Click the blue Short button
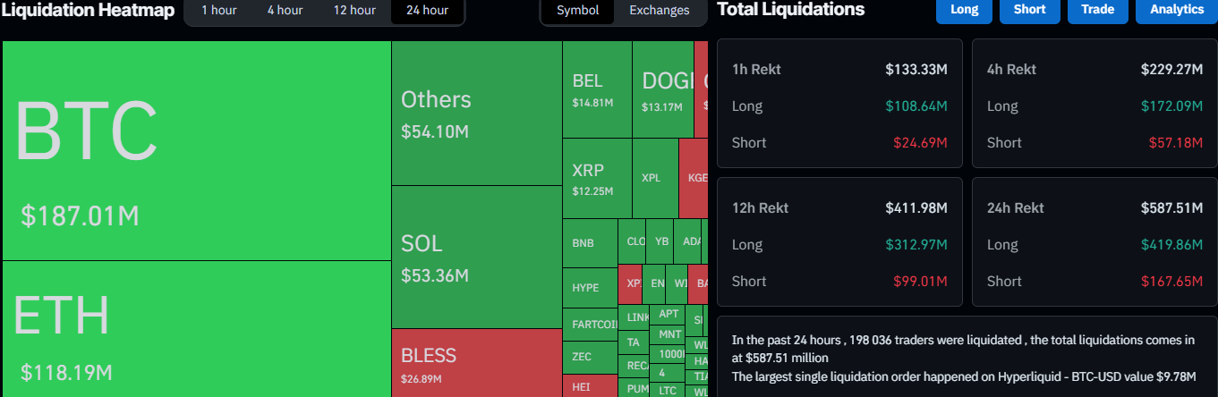Viewport: 1218px width, 397px height. tap(1029, 10)
